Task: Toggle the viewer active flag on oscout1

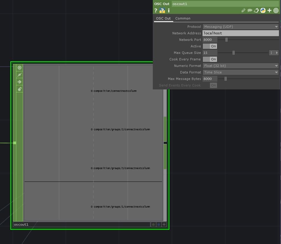Action: click(x=20, y=68)
